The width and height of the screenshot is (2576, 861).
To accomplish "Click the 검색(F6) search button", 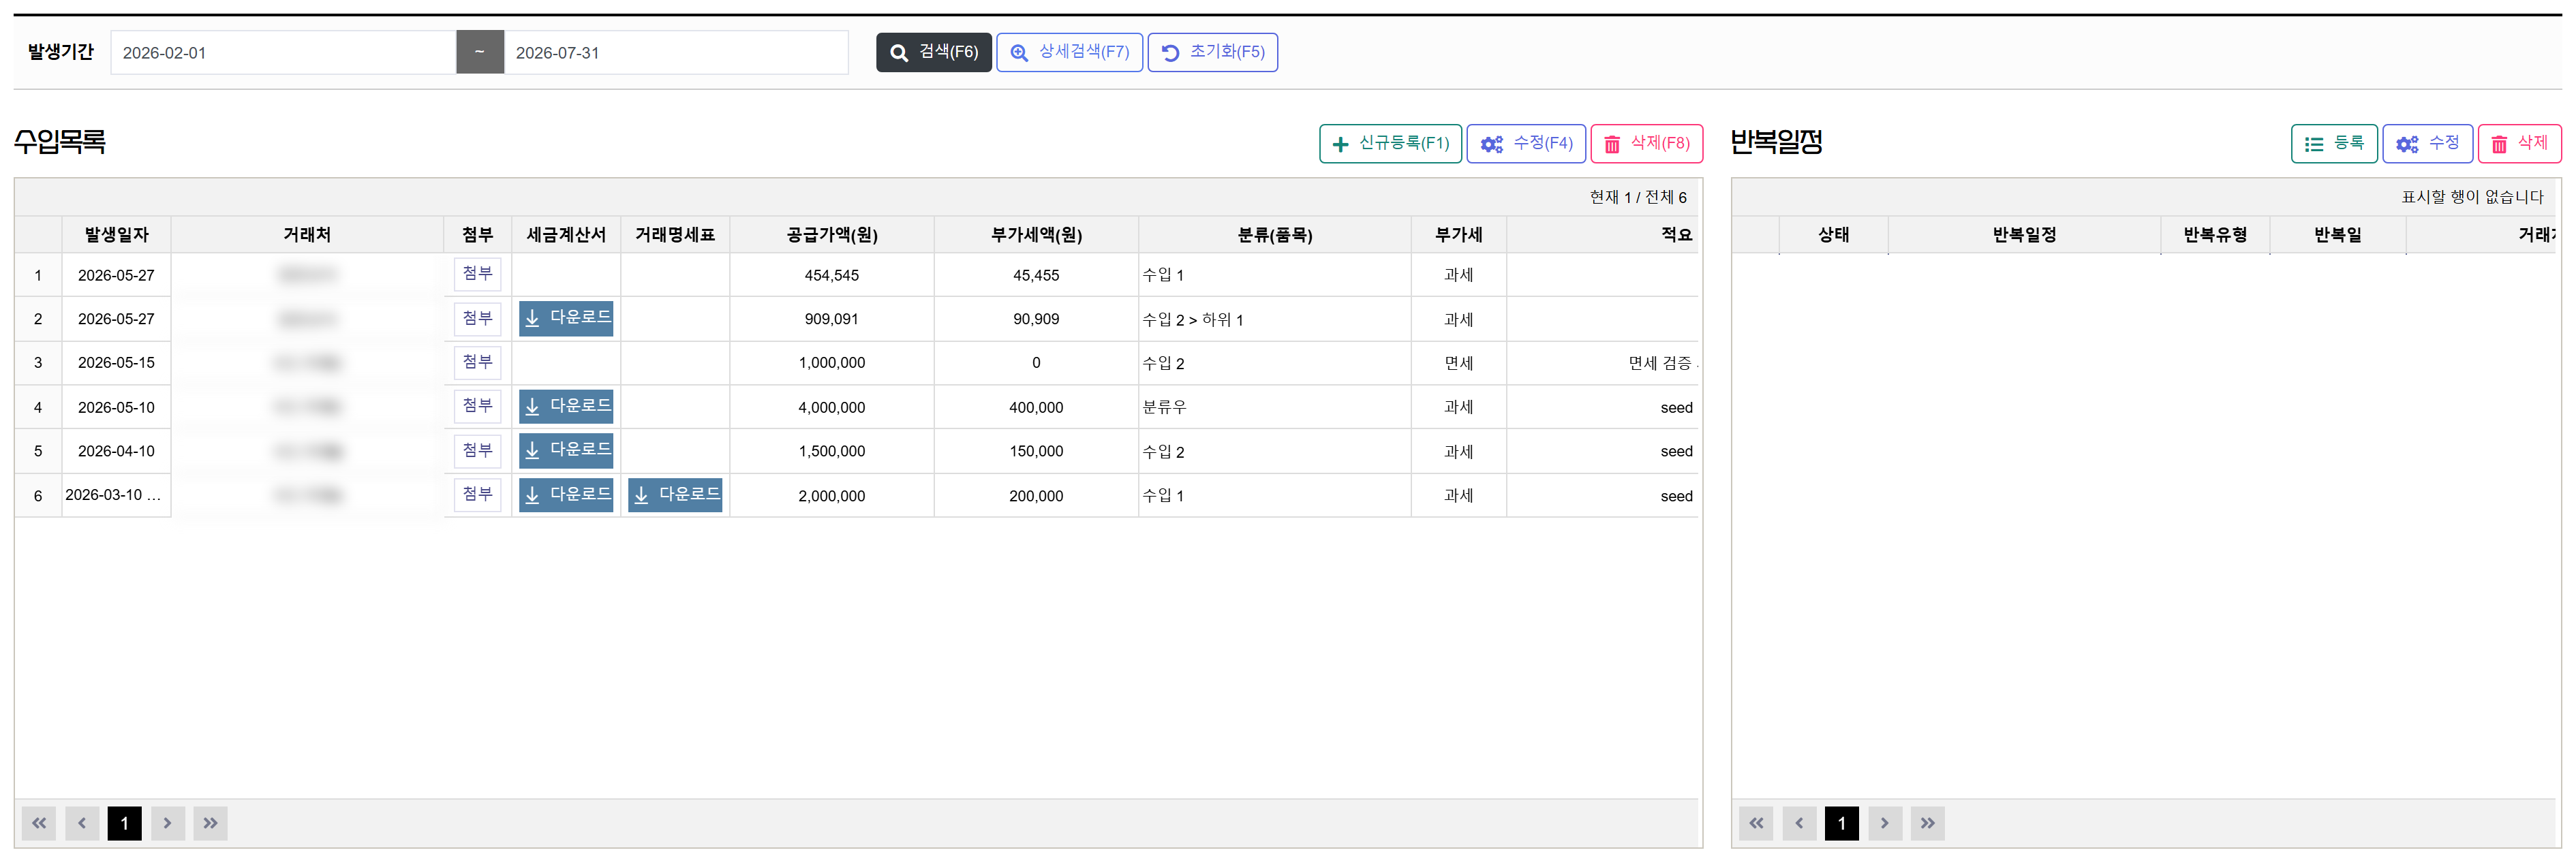I will pyautogui.click(x=933, y=52).
